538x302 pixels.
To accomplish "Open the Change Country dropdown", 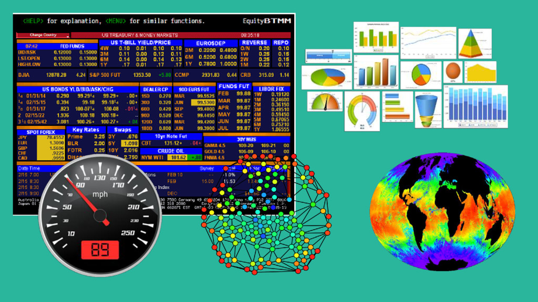I will [43, 35].
